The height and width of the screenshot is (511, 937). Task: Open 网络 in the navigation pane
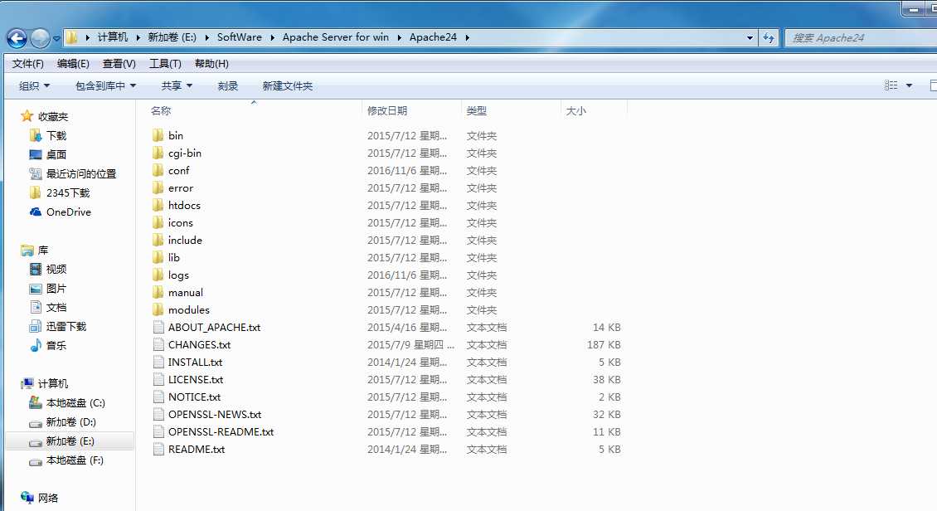48,498
